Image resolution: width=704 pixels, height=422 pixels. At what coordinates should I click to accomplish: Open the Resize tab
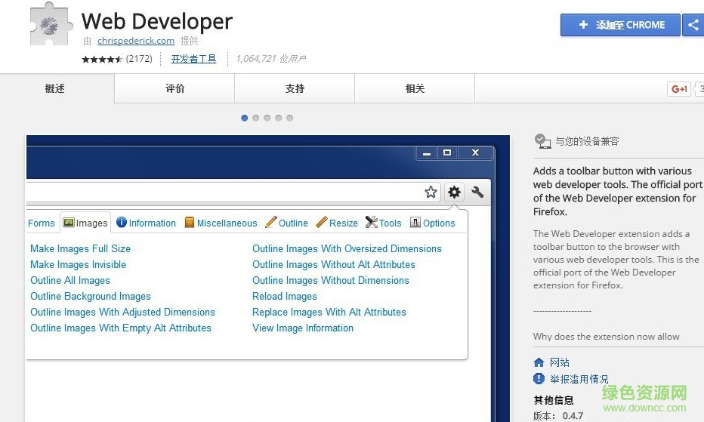point(337,223)
